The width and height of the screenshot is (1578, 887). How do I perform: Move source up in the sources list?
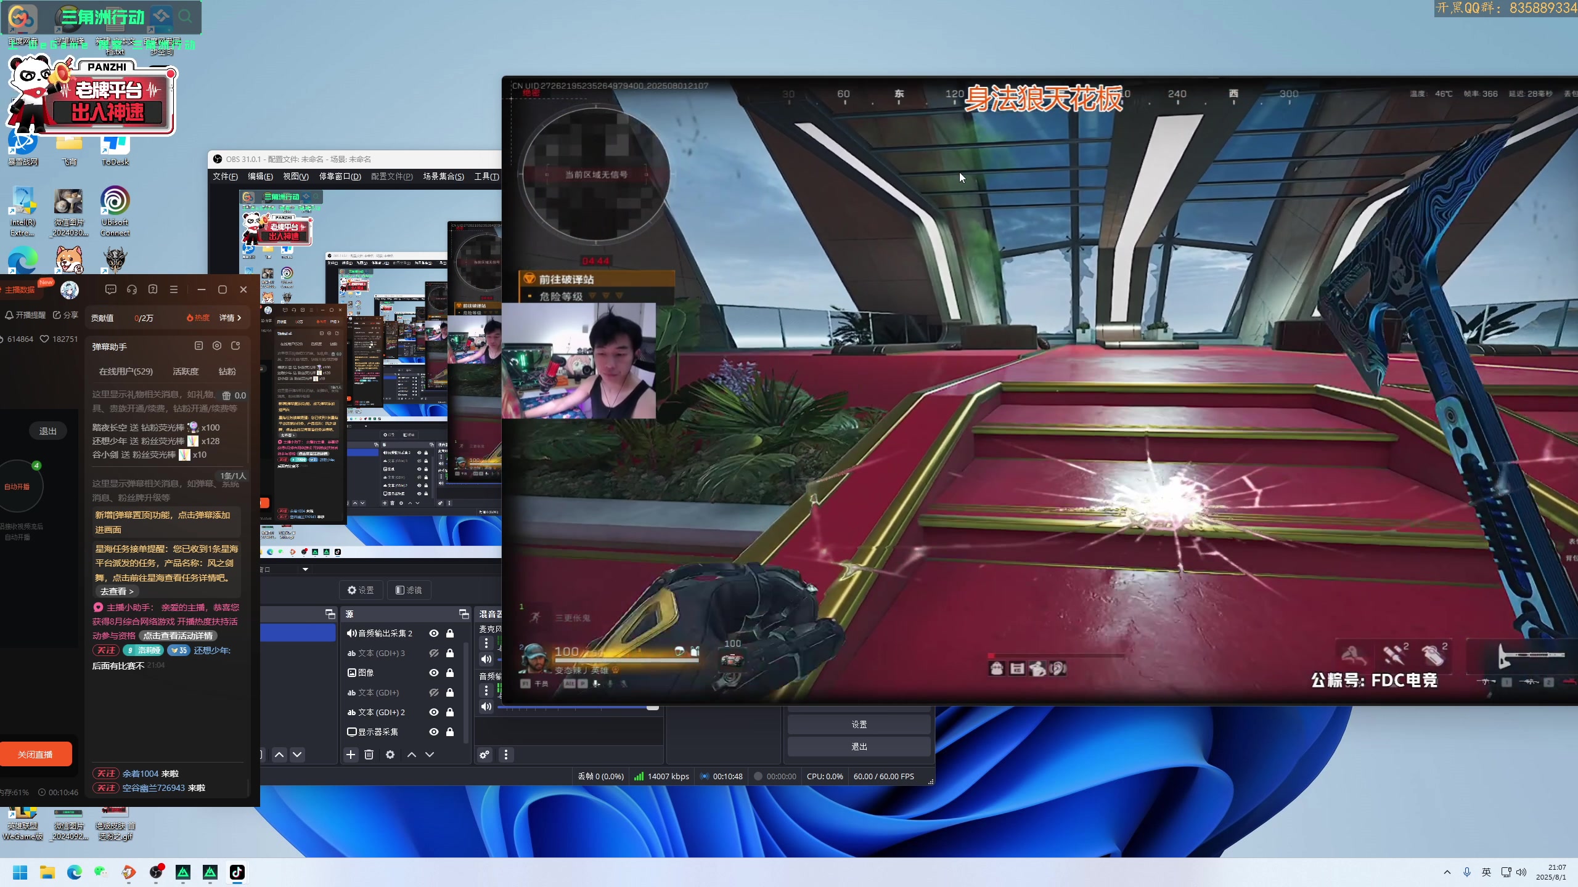(x=412, y=755)
